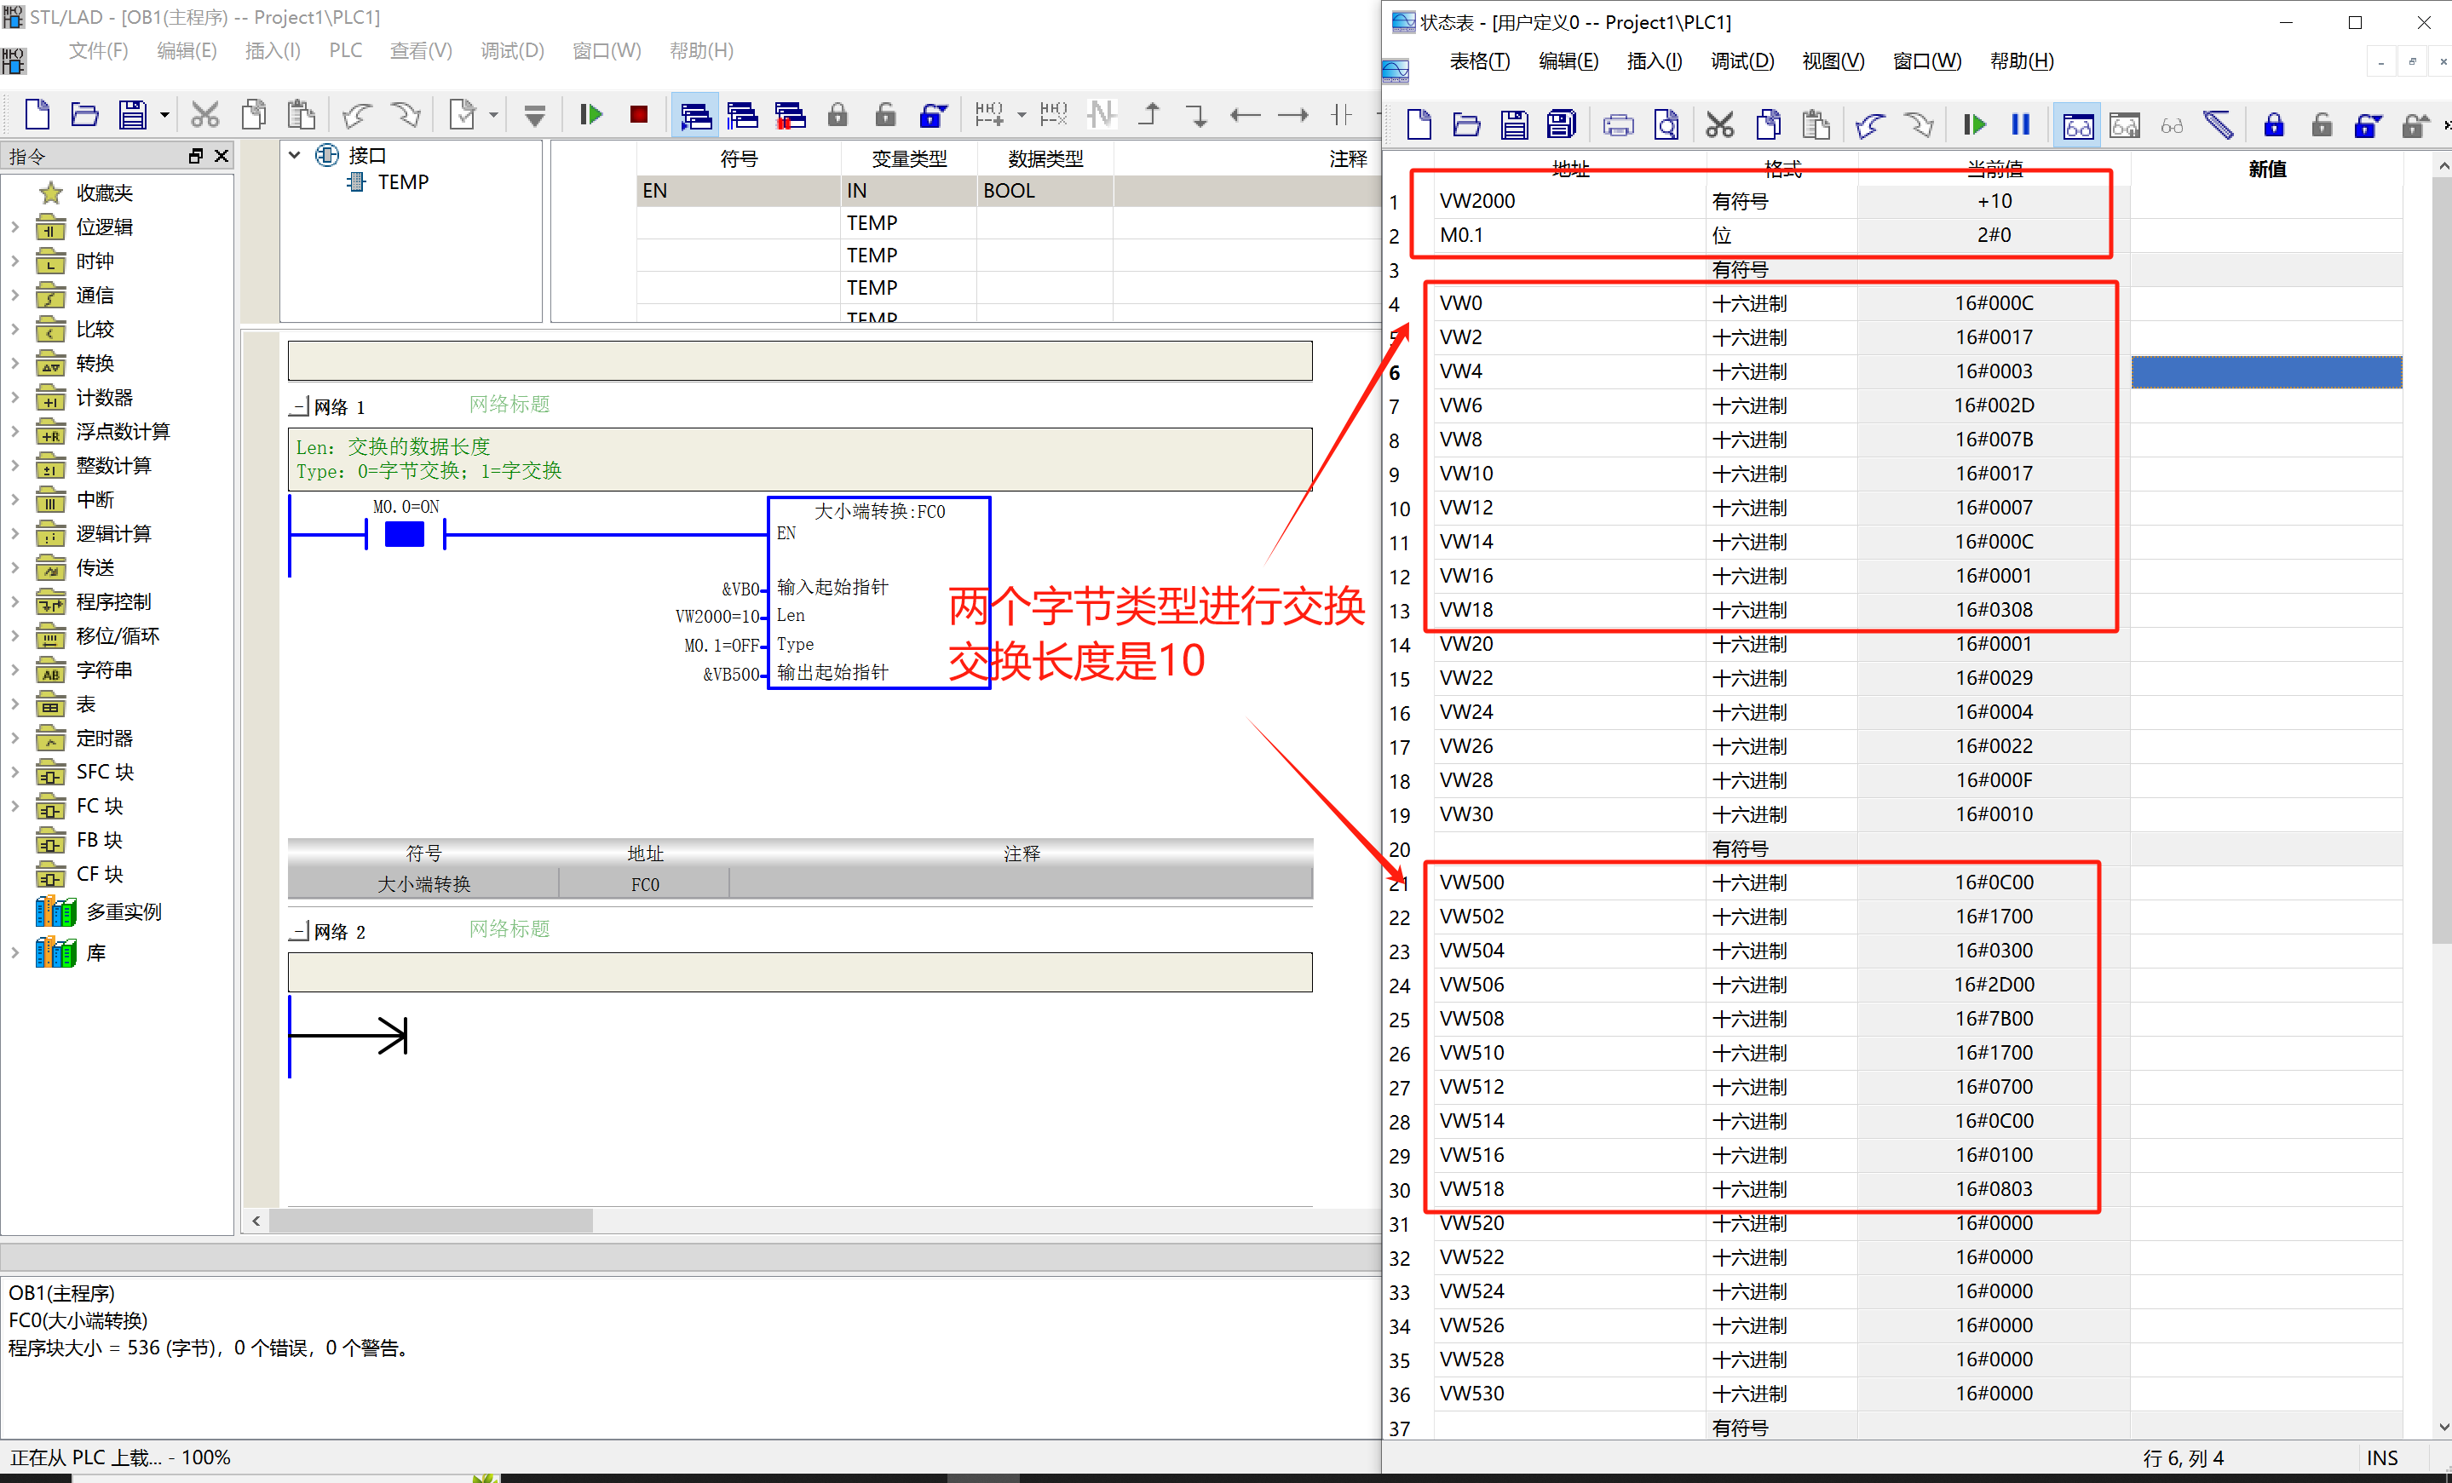Click the insert network icon in STL/LAD toolbar

989,115
